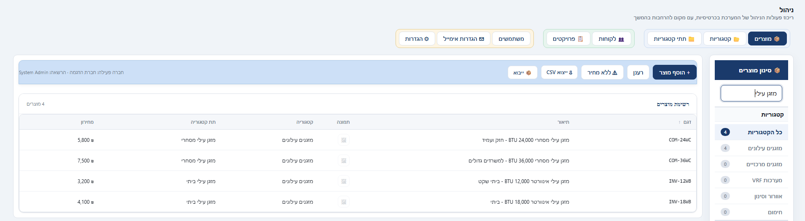This screenshot has width=805, height=221.
Task: Select מערכות VRF category filter
Action: (x=751, y=180)
